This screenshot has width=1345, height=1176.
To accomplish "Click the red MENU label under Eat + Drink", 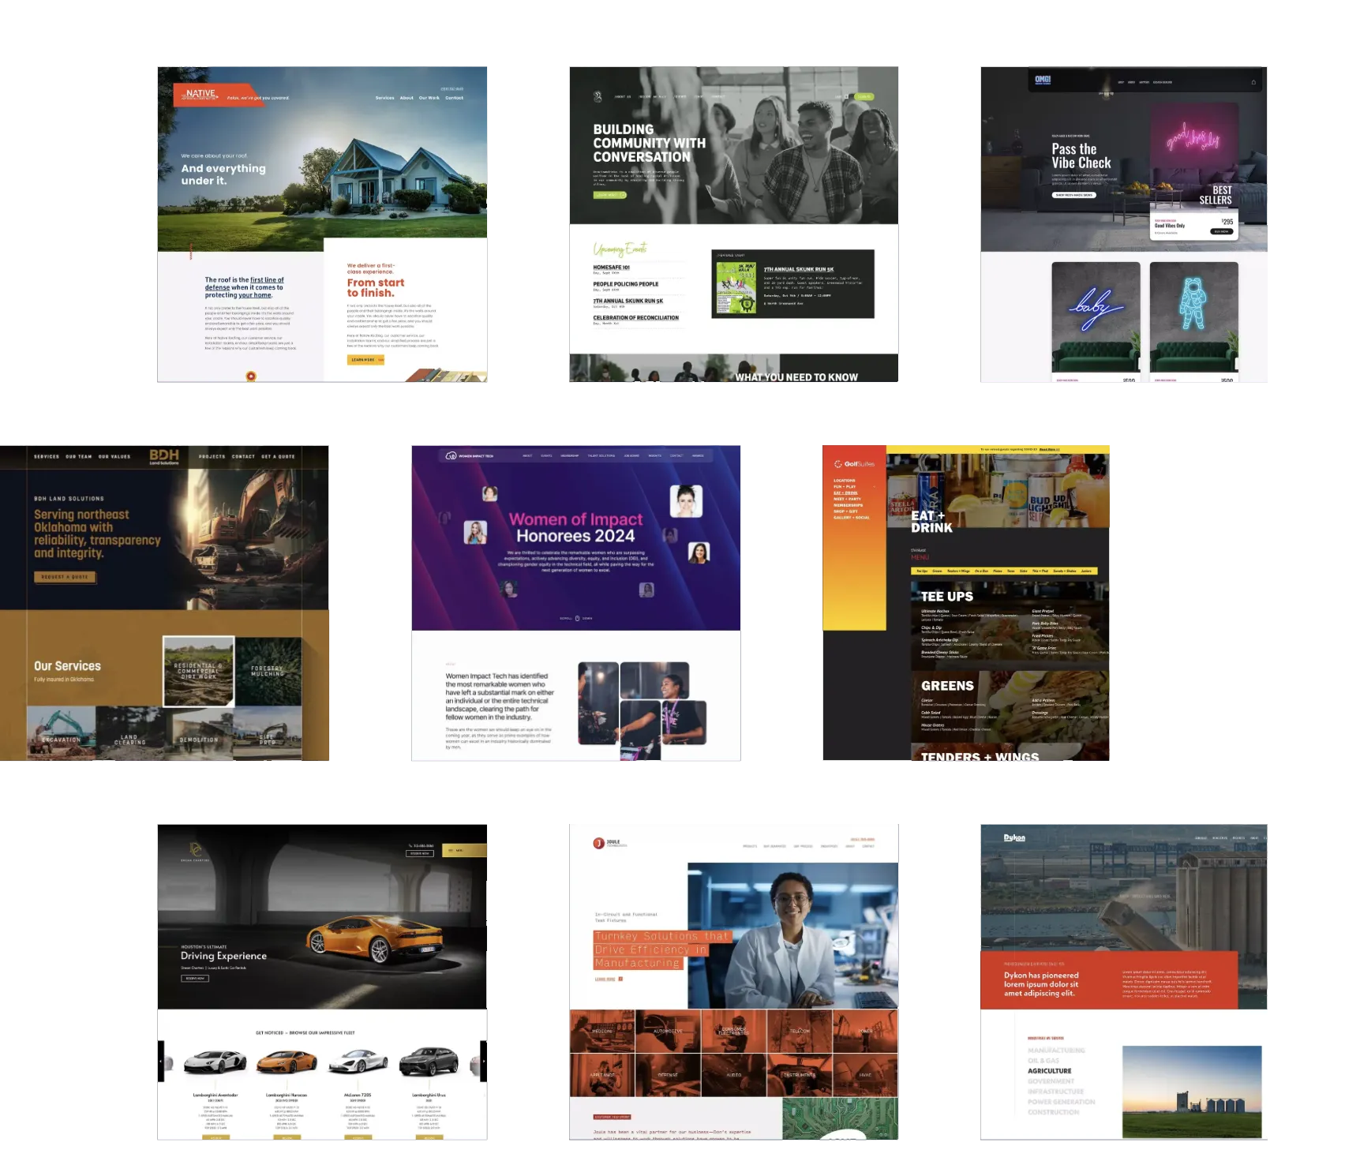I will [920, 557].
